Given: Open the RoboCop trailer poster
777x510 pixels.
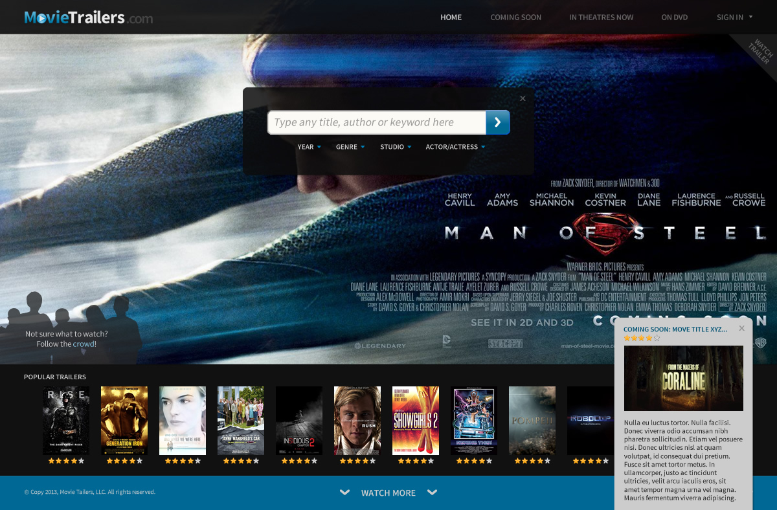Looking at the screenshot, I should (590, 421).
